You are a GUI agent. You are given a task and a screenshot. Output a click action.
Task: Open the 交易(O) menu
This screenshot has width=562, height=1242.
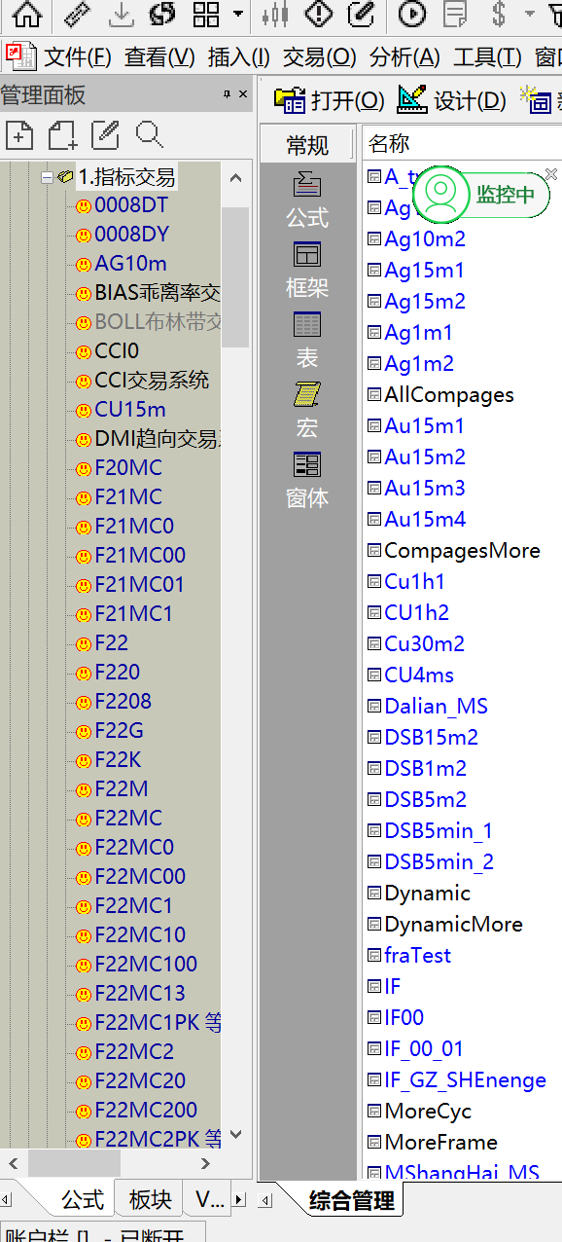point(320,56)
